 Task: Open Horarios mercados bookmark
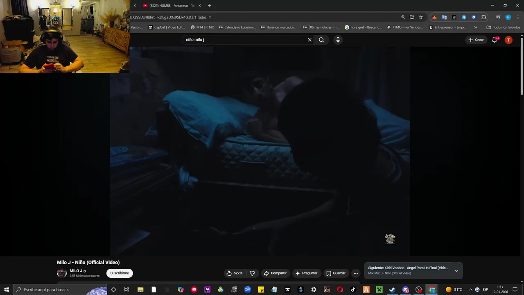pyautogui.click(x=279, y=27)
